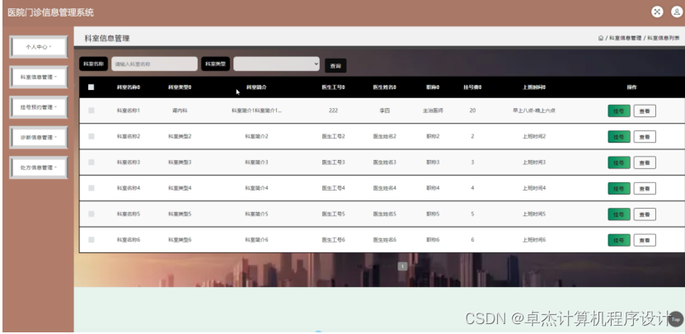
Task: Click 查看 button for 科室名称3 row
Action: click(x=645, y=162)
